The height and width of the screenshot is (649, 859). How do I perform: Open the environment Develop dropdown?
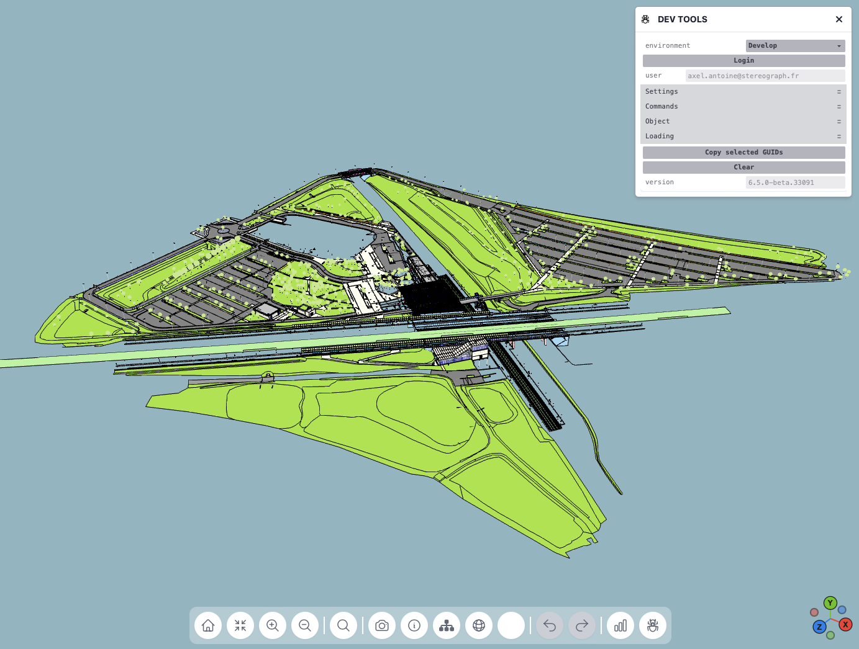795,46
